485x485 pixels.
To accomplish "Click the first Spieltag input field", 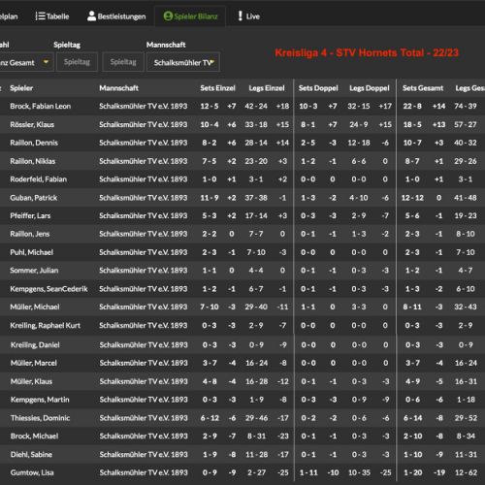I will pos(77,62).
